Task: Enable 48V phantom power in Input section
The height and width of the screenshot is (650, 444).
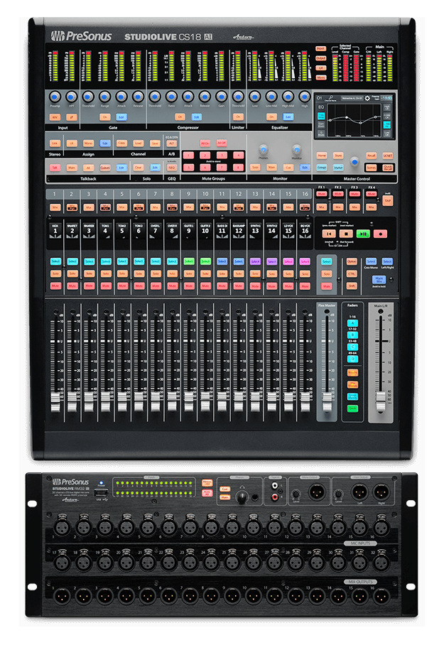Action: point(55,117)
